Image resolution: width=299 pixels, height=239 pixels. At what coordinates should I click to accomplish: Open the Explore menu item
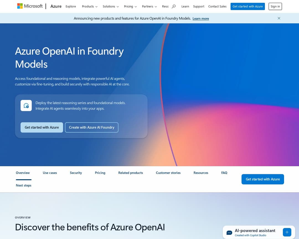[71, 6]
